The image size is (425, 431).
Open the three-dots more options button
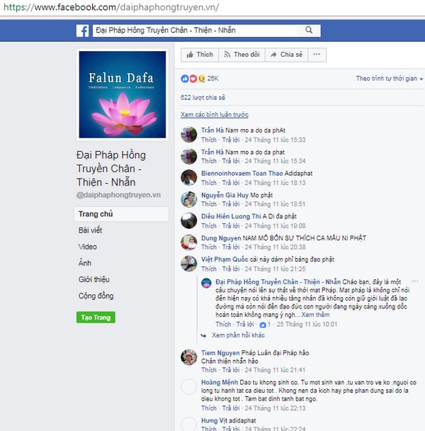click(x=317, y=55)
